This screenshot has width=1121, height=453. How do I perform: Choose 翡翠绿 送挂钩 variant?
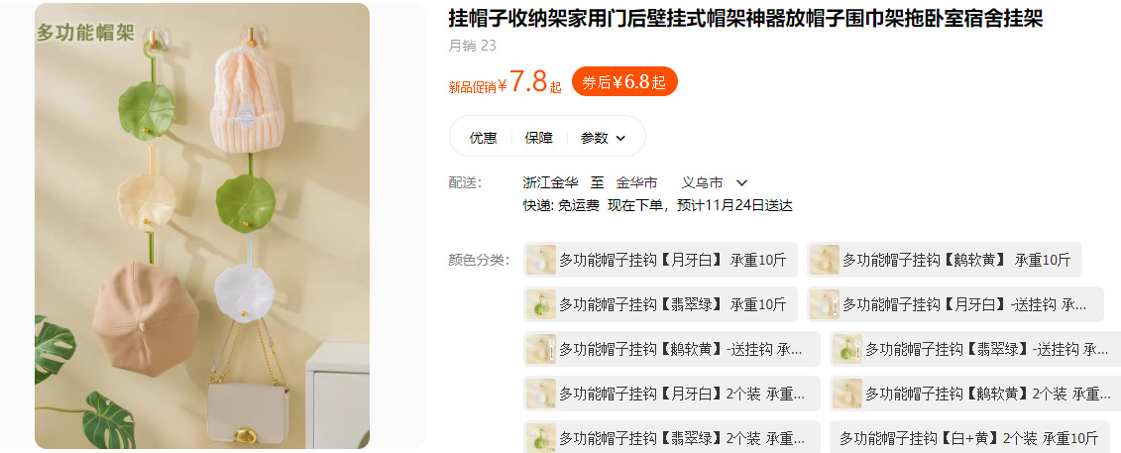pos(975,349)
